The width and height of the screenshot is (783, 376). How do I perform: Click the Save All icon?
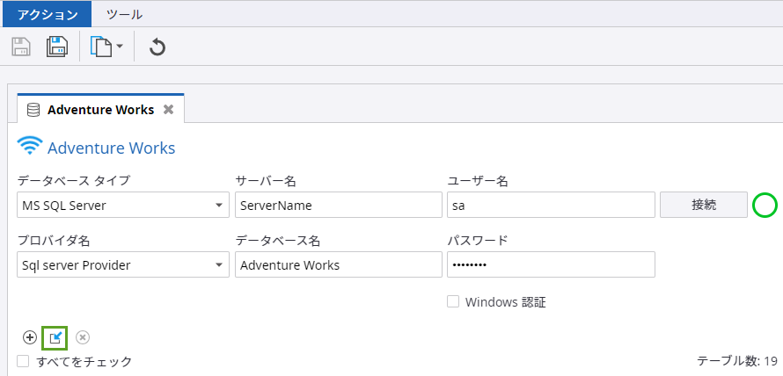[57, 47]
